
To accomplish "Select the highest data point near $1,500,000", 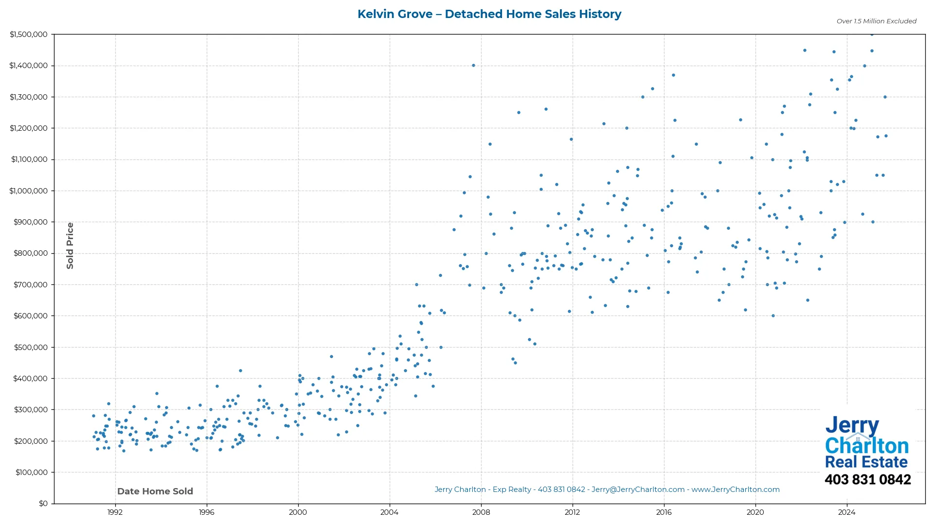I will pos(871,35).
